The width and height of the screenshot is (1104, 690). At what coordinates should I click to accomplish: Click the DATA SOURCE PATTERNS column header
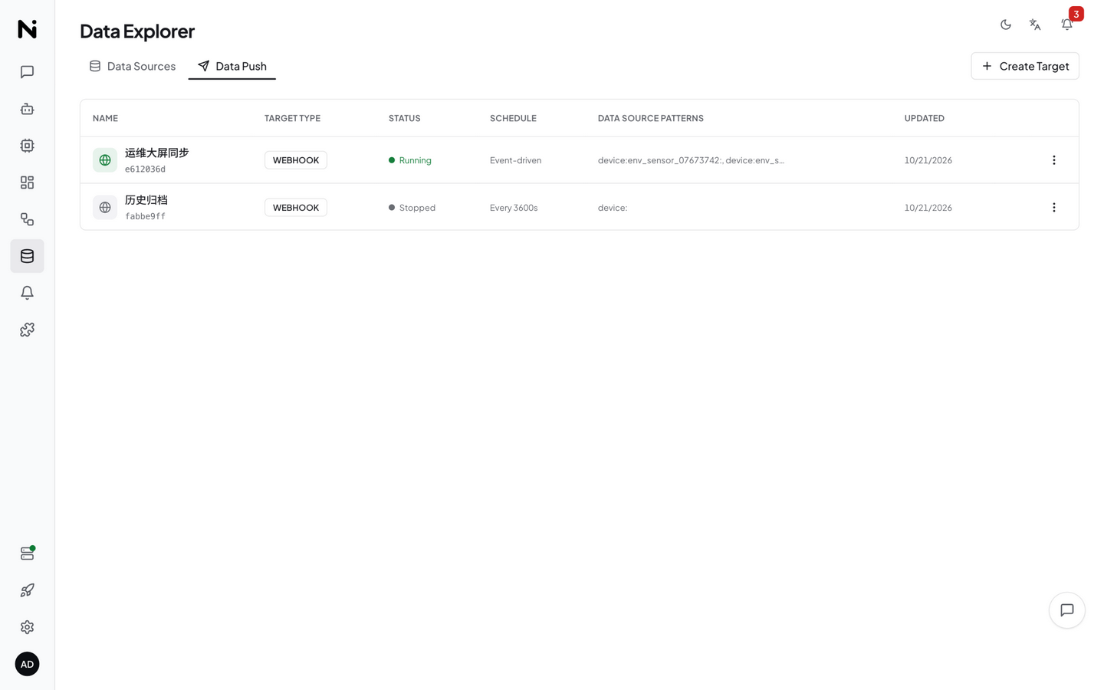point(651,118)
